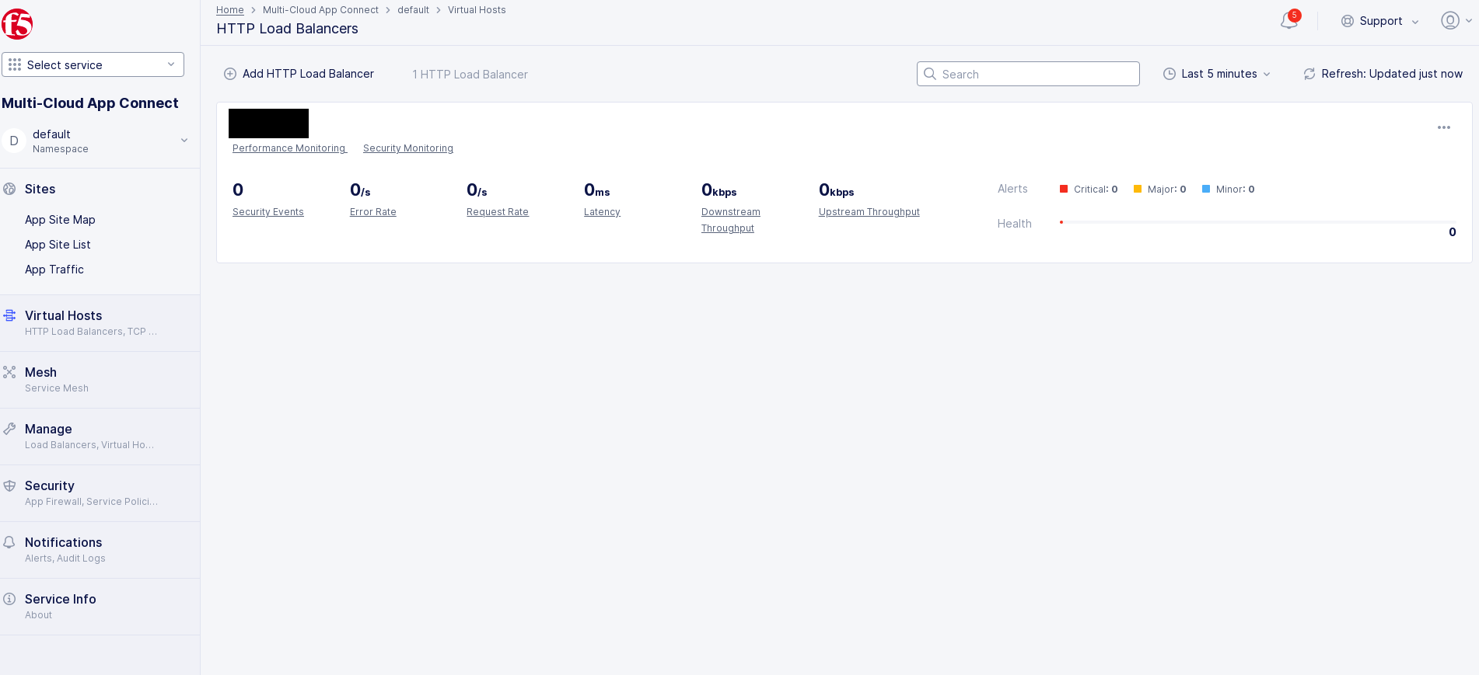Open the three-dot menu for load balancer
The height and width of the screenshot is (675, 1479).
(x=1443, y=127)
